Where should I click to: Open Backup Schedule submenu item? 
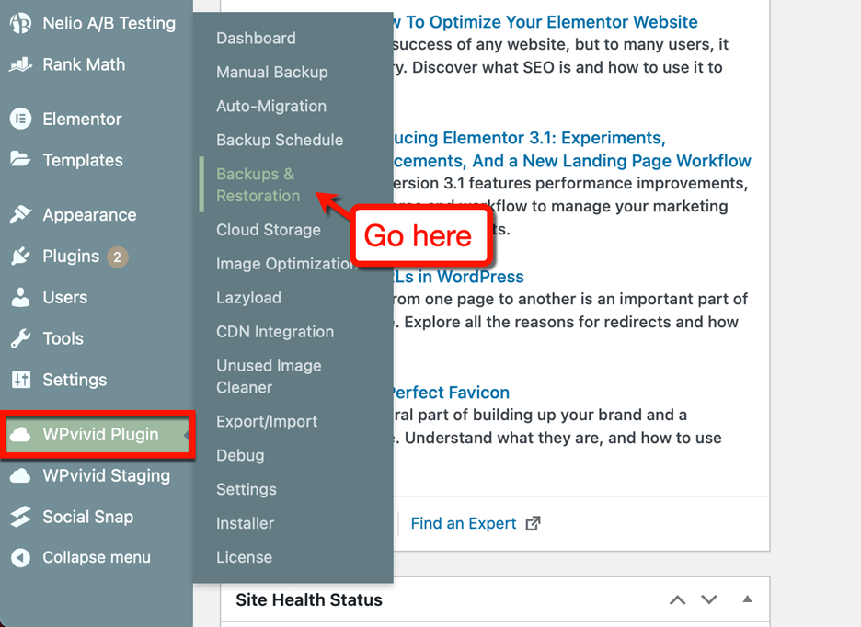point(280,140)
